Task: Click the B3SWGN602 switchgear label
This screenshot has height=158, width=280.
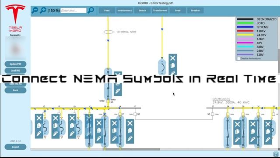Action: click(221, 99)
